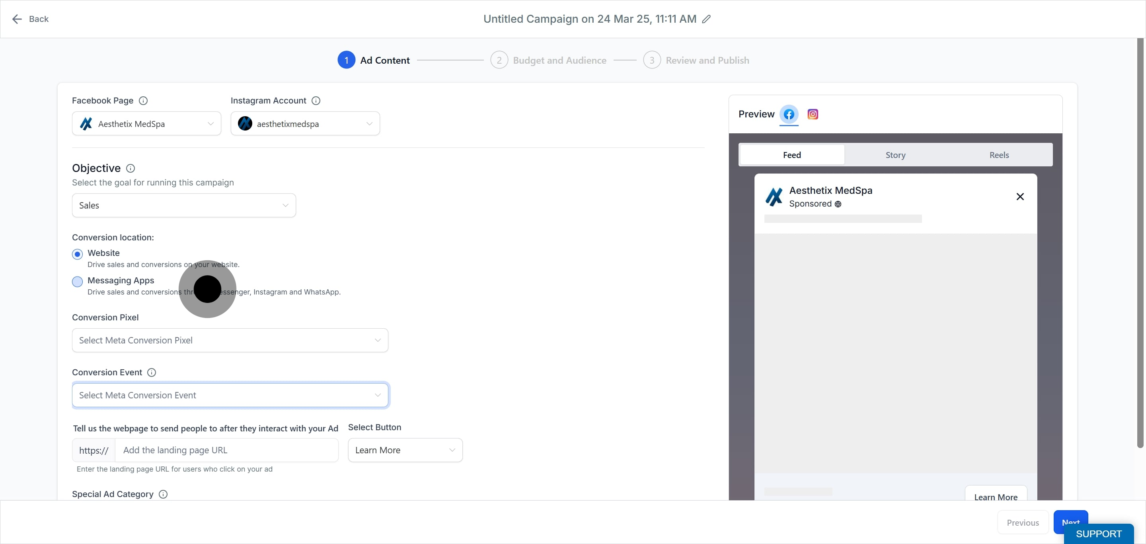Viewport: 1146px width, 544px height.
Task: Open Select Meta Conversion Event dropdown
Action: pos(230,396)
